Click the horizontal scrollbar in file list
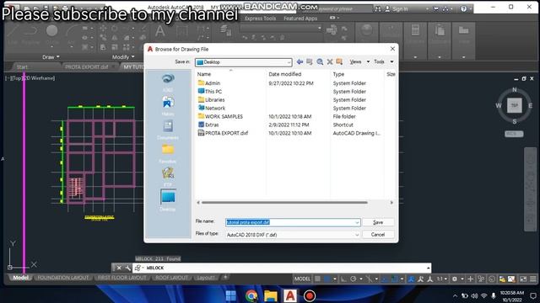Viewport: 540px width, 303px height. pos(284,203)
